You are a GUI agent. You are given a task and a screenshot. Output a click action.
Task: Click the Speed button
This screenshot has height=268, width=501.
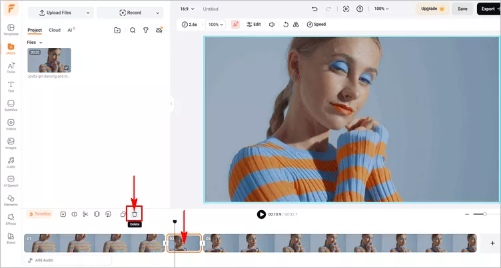click(x=316, y=25)
